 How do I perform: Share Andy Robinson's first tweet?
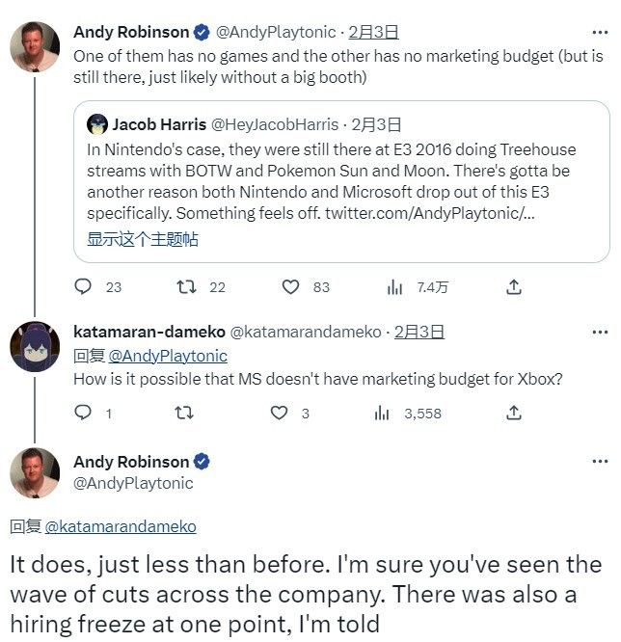(514, 287)
